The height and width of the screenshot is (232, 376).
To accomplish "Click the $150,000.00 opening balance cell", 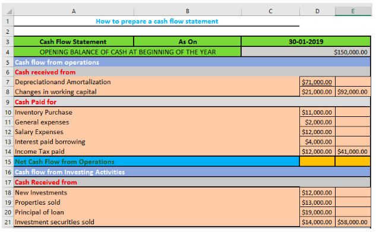I will pyautogui.click(x=306, y=52).
